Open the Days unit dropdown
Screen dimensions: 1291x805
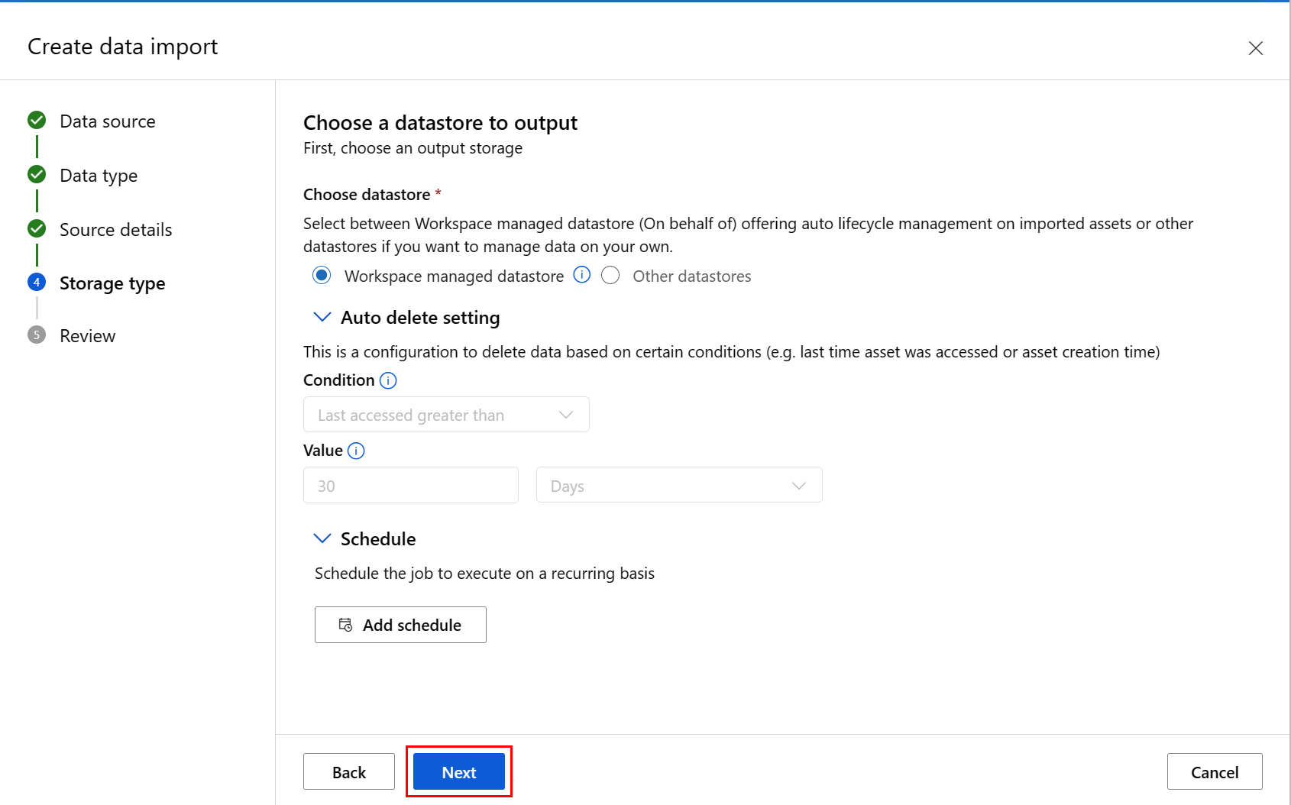[678, 486]
